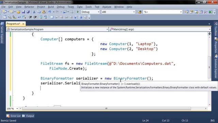The width and height of the screenshot is (218, 123).
Task: Click the New Project toolbar icon
Action: coord(4,12)
